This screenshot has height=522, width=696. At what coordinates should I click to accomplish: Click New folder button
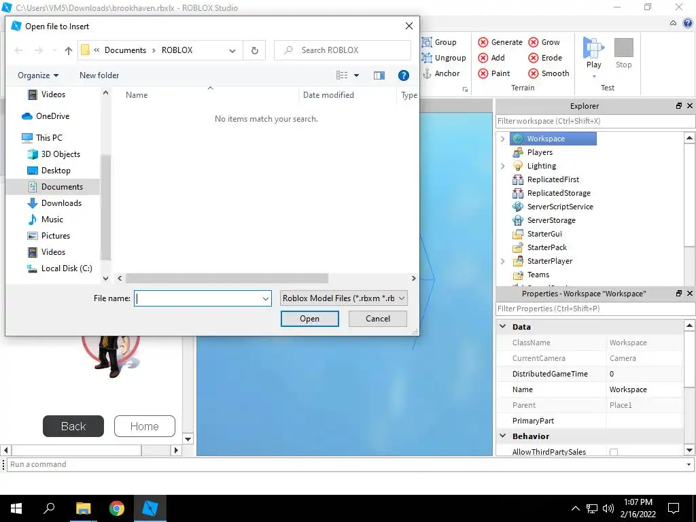point(99,75)
